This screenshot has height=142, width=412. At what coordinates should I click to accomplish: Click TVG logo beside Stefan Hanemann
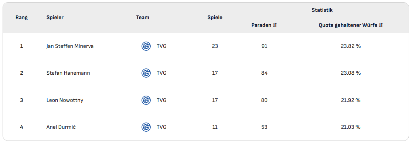coord(146,73)
